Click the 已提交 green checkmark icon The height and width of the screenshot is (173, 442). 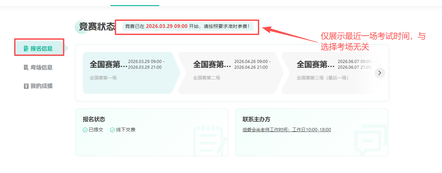pos(85,130)
